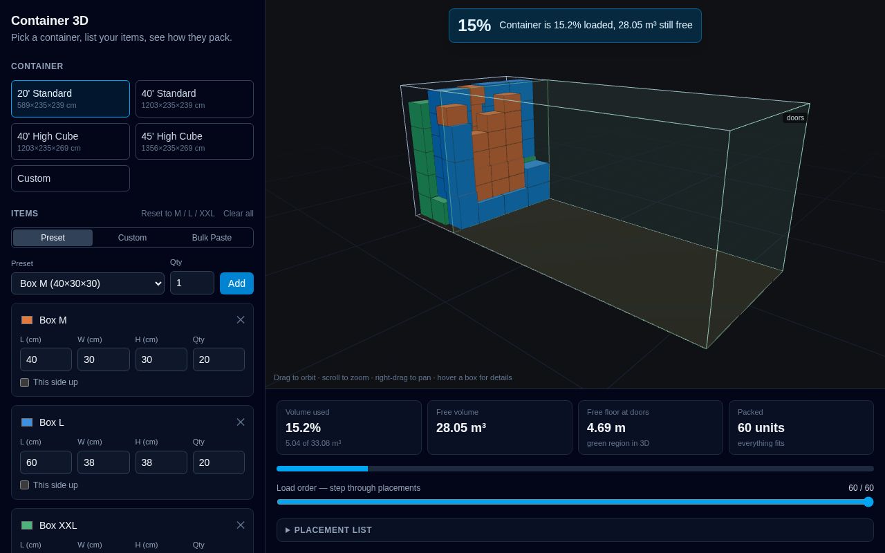This screenshot has height=553, width=885.
Task: Enable 'This side up' for Box M
Action: pos(24,382)
